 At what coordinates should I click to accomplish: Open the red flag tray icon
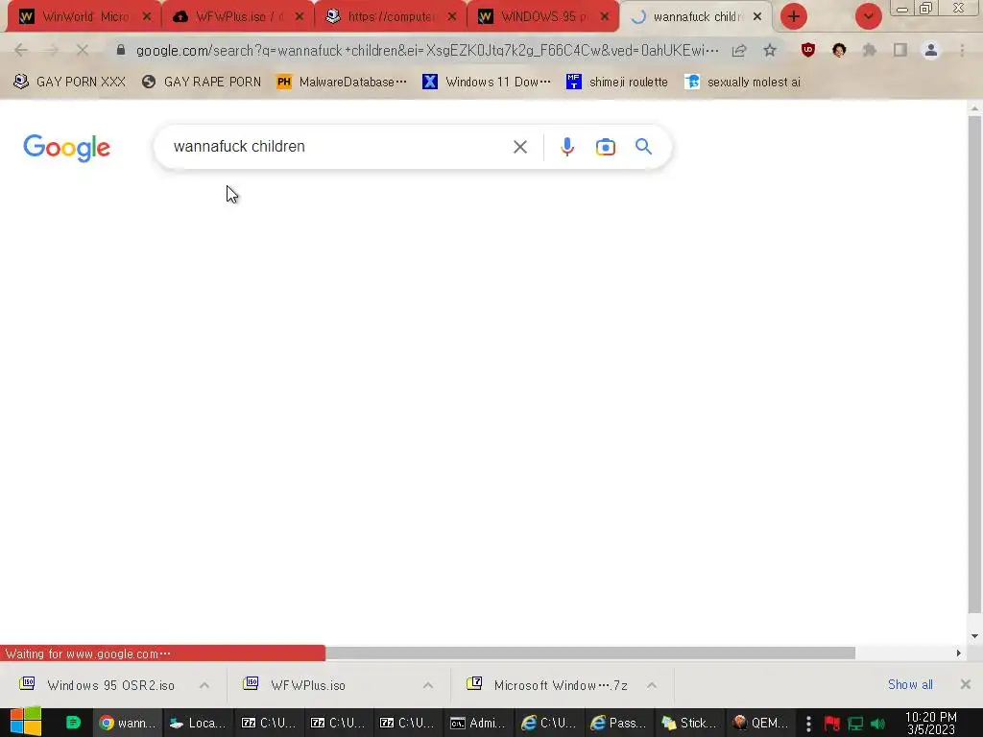[x=832, y=724]
